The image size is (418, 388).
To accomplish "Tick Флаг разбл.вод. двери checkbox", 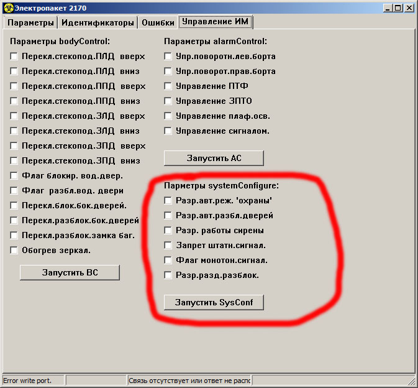I will [14, 191].
